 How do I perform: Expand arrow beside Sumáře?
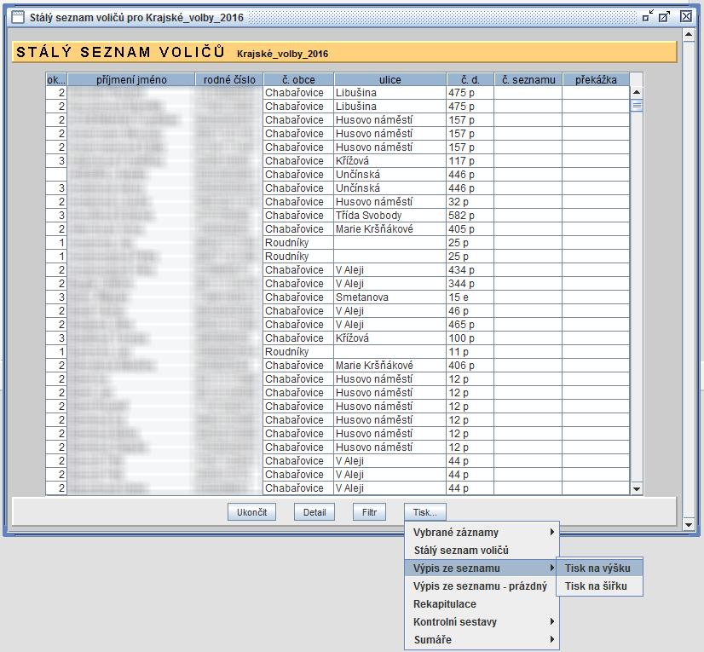pyautogui.click(x=552, y=639)
